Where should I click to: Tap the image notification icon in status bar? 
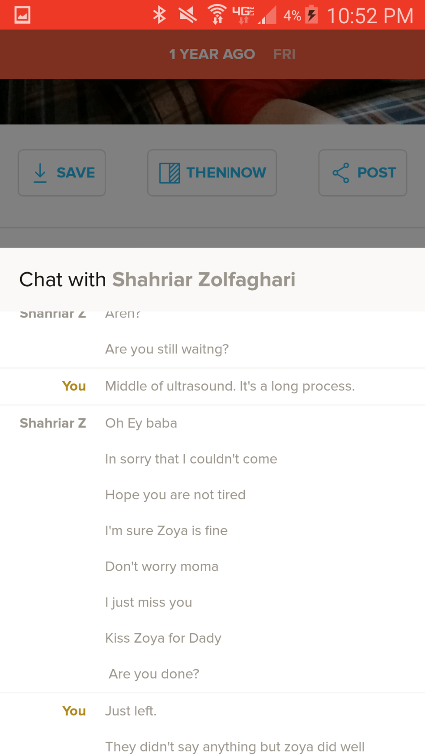22,15
